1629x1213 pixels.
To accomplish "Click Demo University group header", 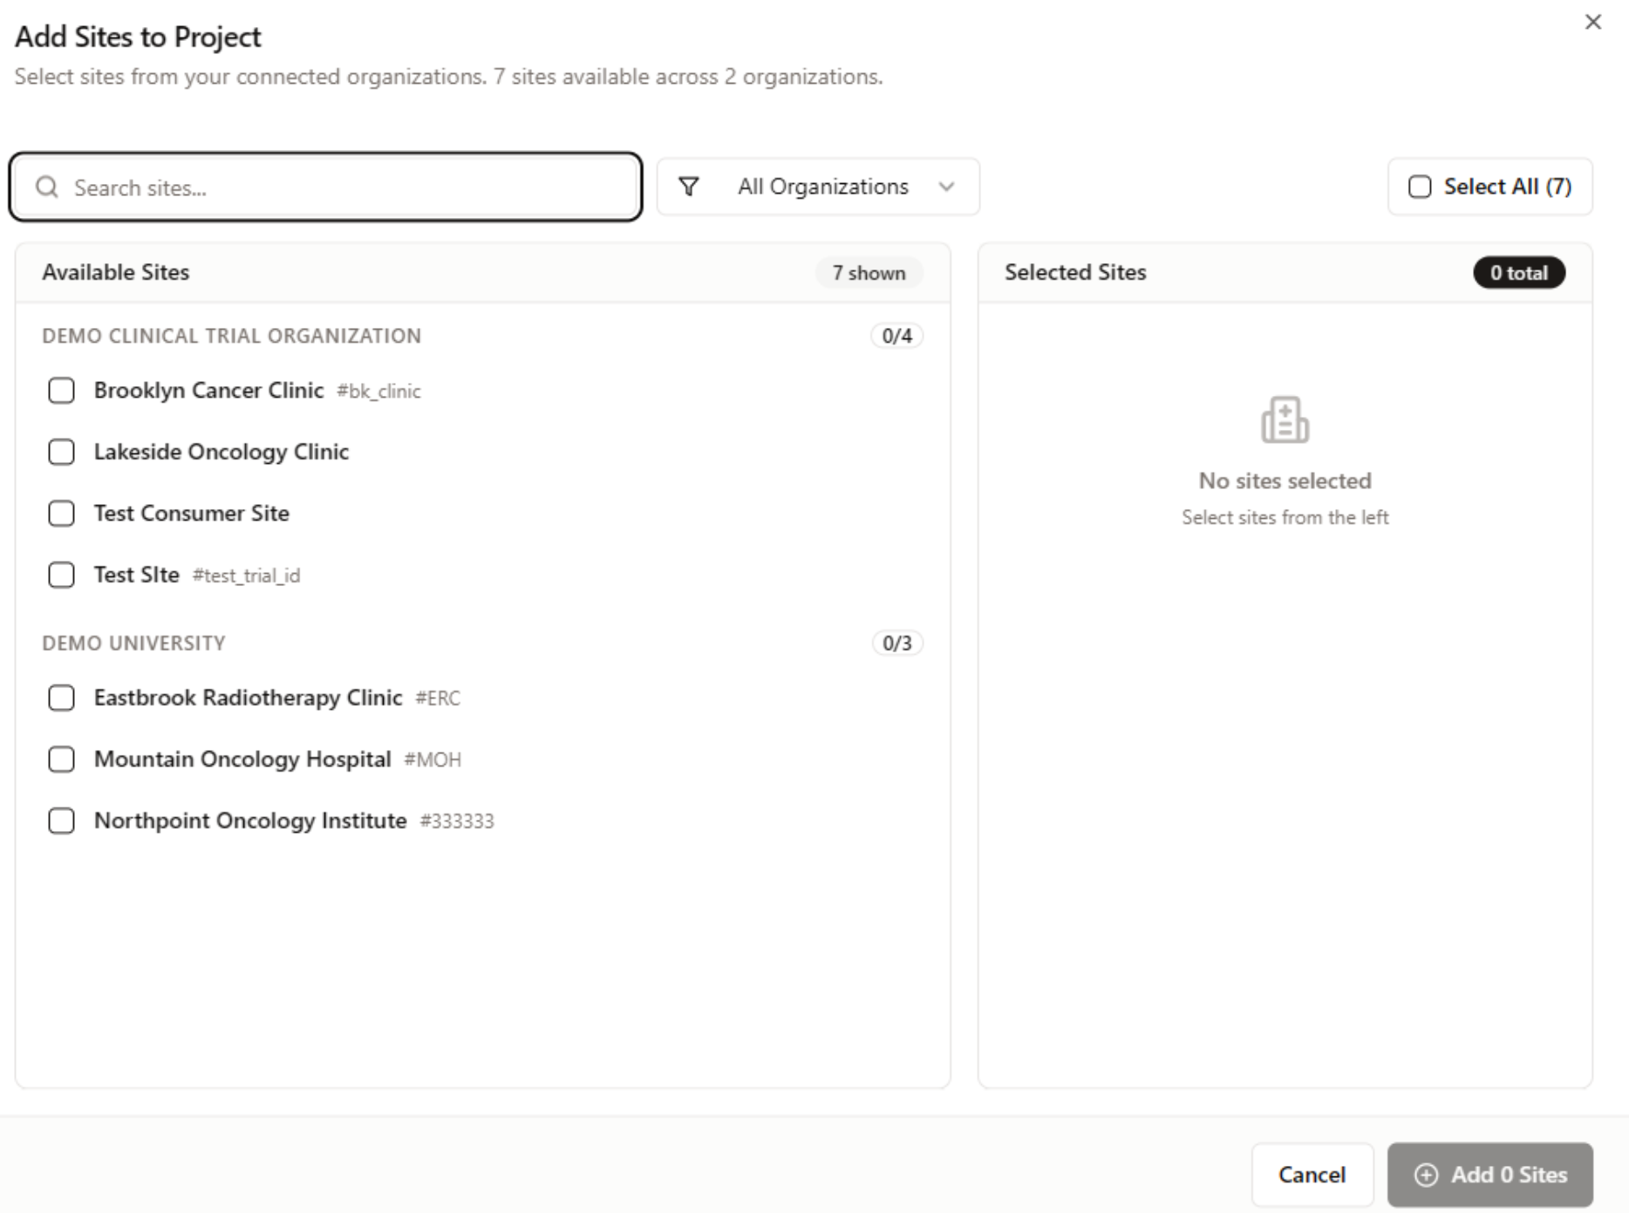I will point(133,644).
